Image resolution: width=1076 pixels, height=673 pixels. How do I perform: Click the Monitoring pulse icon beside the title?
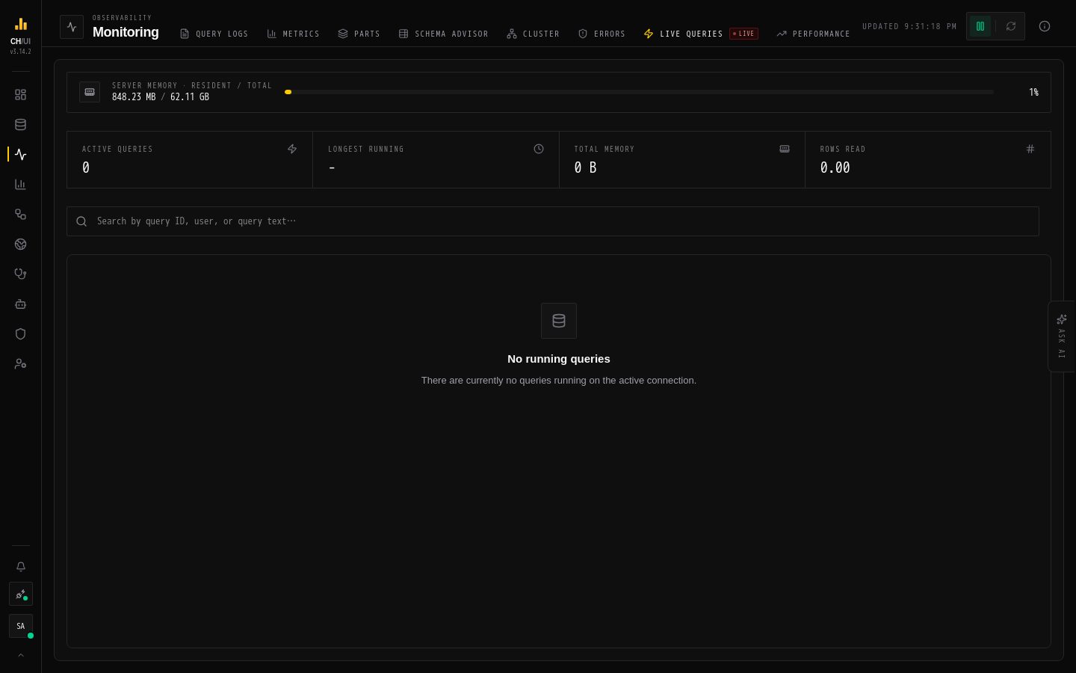click(72, 26)
